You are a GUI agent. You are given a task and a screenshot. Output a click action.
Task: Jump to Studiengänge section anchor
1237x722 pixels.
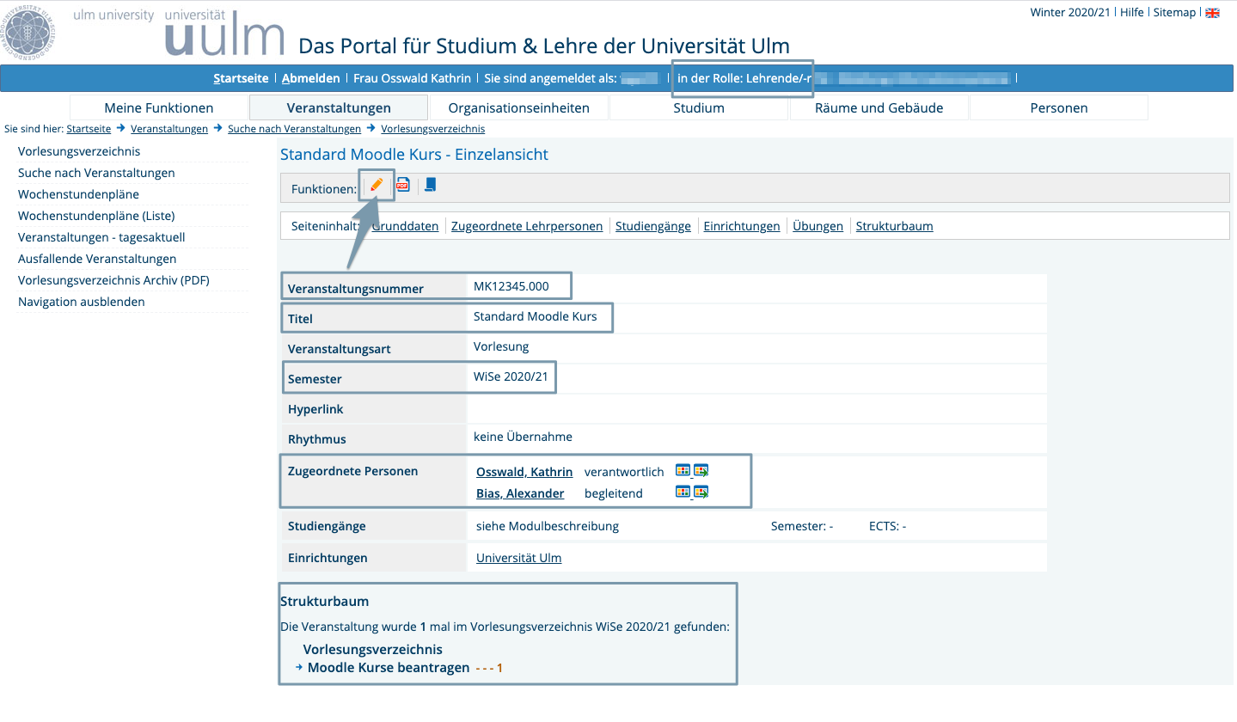click(653, 226)
